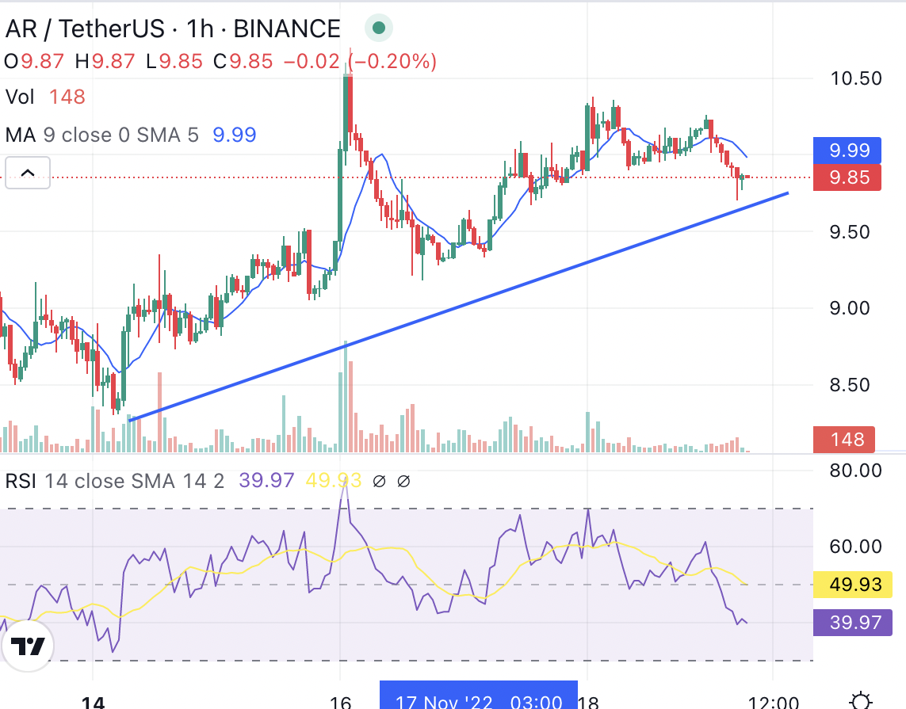The width and height of the screenshot is (906, 709).
Task: Open chart settings gear icon
Action: click(x=861, y=701)
